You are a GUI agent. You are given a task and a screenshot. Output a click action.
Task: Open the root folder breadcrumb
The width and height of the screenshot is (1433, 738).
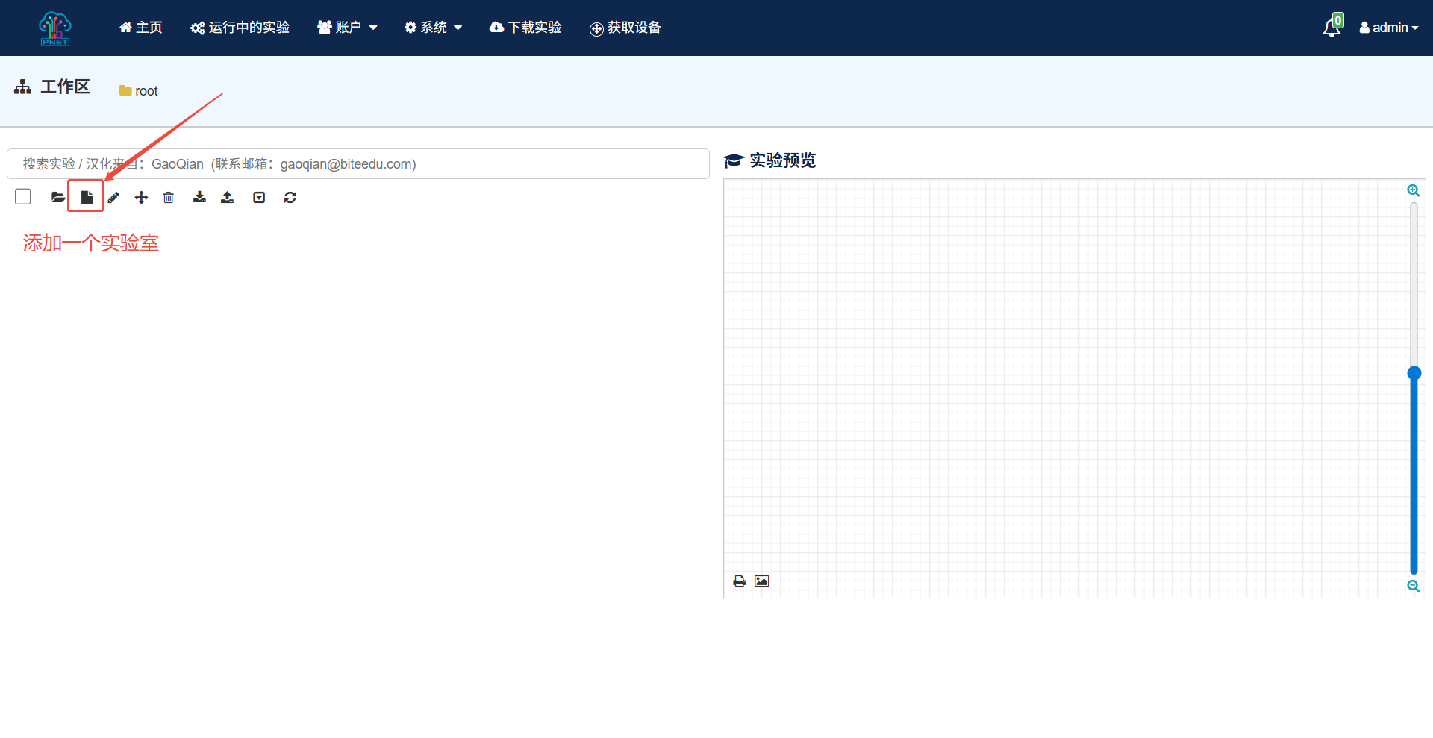coord(138,90)
